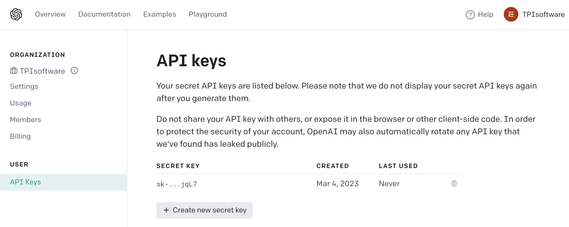Select the sk-...jqL7 secret key row
This screenshot has height=227, width=569.
click(177, 184)
